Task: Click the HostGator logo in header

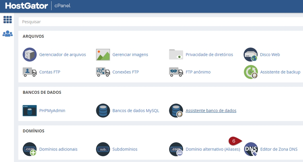Action: point(26,6)
